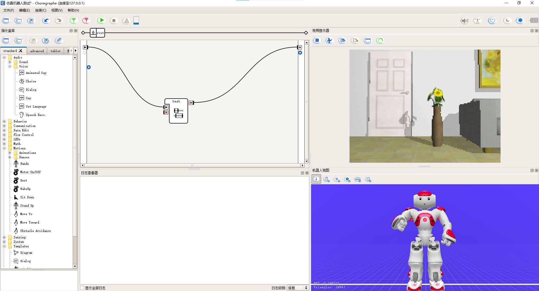Screen dimensions: 539x291
Task: Expand the Behavior category in the box library
Action: pyautogui.click(x=4, y=121)
